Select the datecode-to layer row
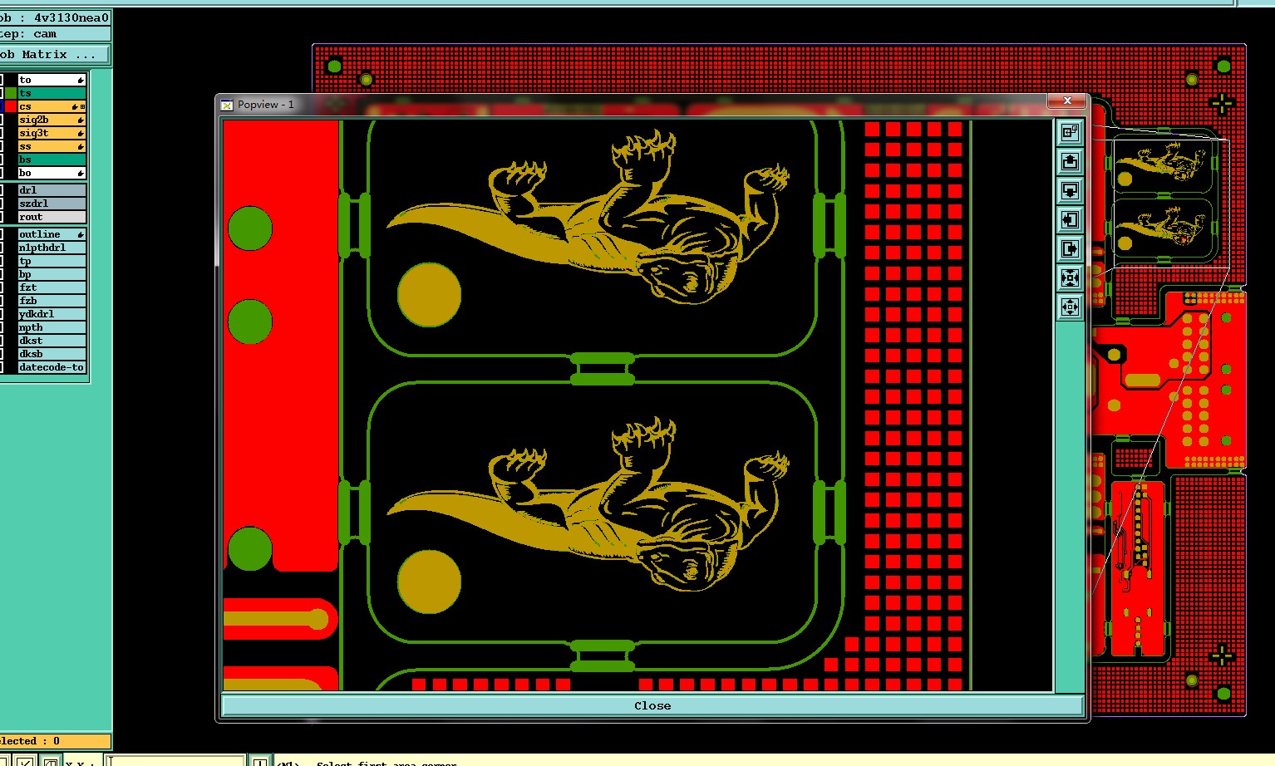 (x=52, y=367)
